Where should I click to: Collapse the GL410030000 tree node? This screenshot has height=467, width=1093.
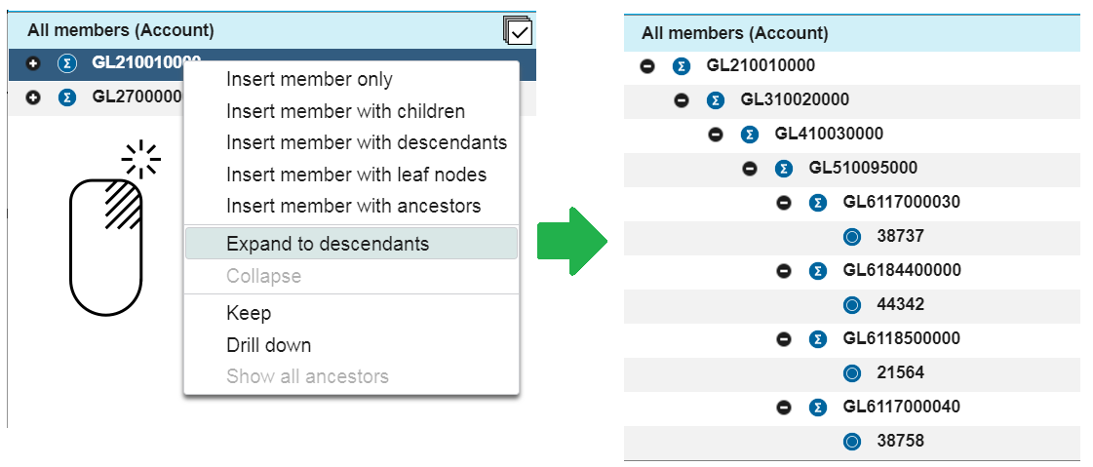click(x=716, y=135)
